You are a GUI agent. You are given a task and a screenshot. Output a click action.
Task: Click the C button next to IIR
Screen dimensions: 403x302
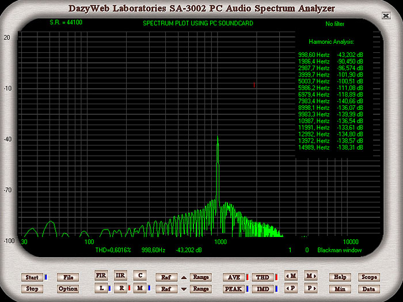[139, 275]
